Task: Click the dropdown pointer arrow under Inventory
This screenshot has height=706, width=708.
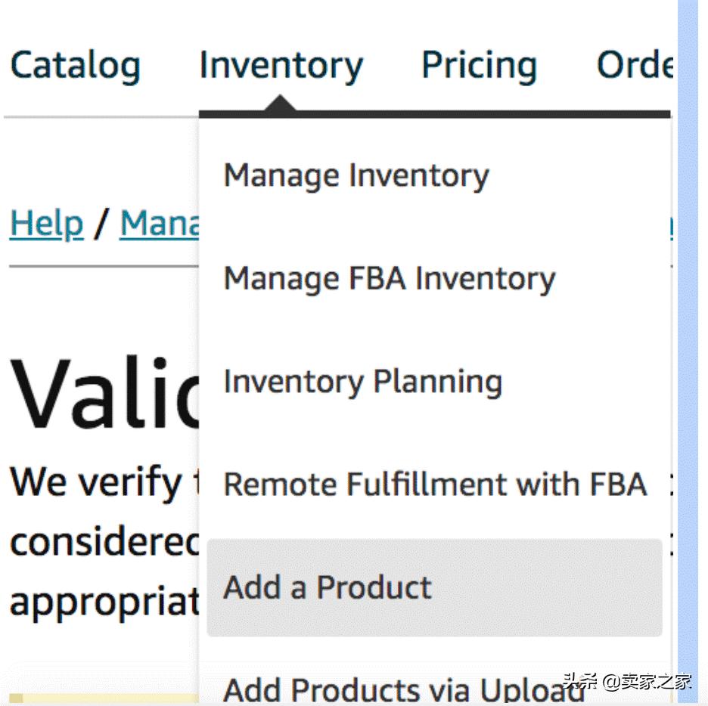Action: 281,104
